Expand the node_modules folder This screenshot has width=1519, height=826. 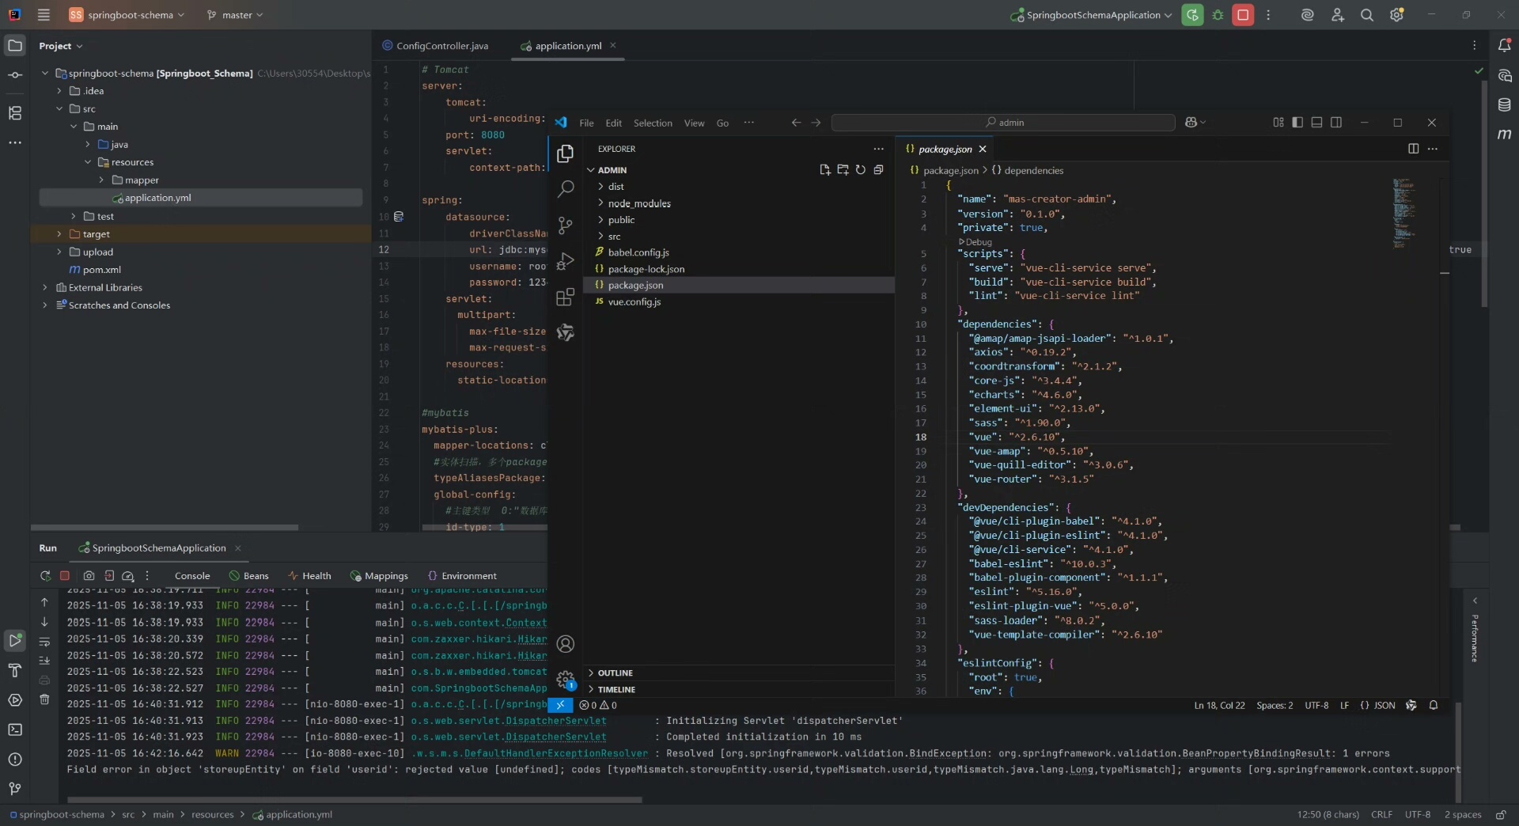coord(638,203)
